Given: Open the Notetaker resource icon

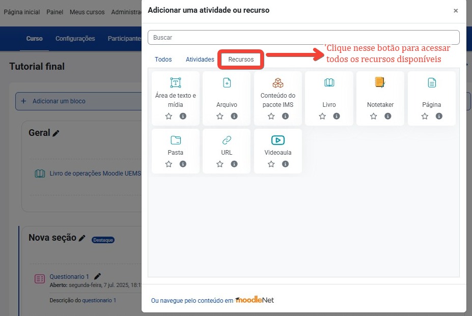Looking at the screenshot, I should coord(380,82).
